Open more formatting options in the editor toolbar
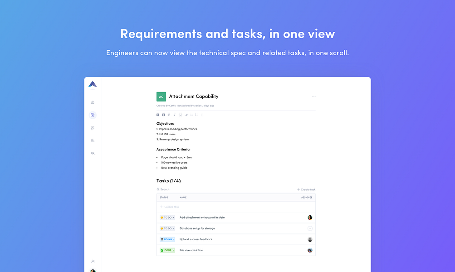Screen dimensions: 455x272 tap(203, 115)
